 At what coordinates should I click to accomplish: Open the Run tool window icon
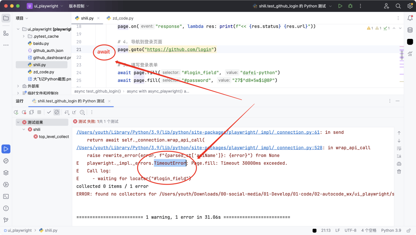coord(6,149)
